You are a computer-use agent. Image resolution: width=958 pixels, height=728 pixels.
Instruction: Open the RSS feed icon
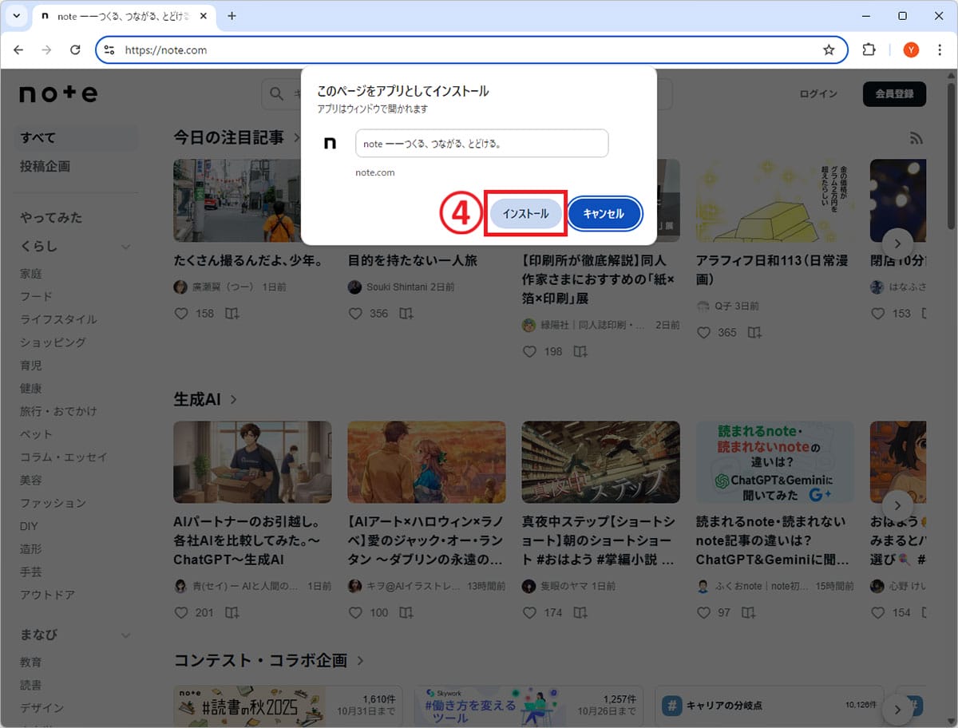pyautogui.click(x=916, y=139)
